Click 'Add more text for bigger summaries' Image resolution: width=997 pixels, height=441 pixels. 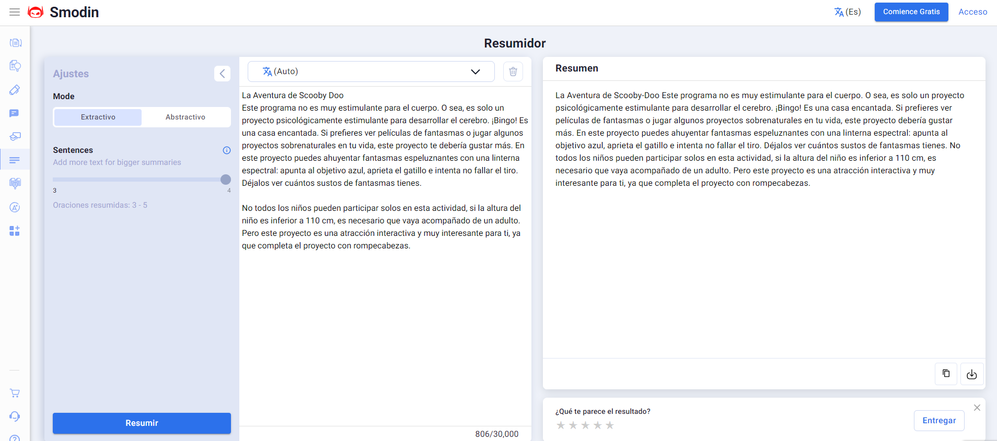(x=117, y=162)
